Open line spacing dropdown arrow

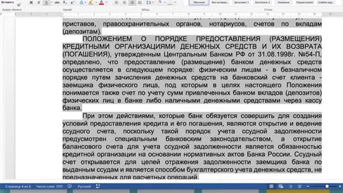pos(152,2)
